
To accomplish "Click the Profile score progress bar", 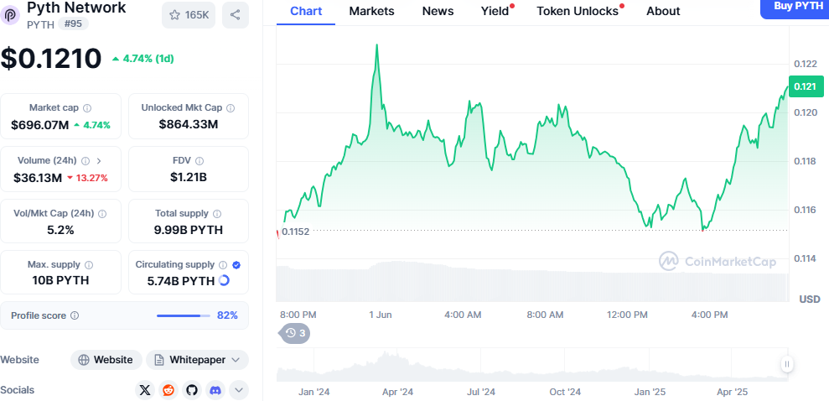I will point(183,315).
